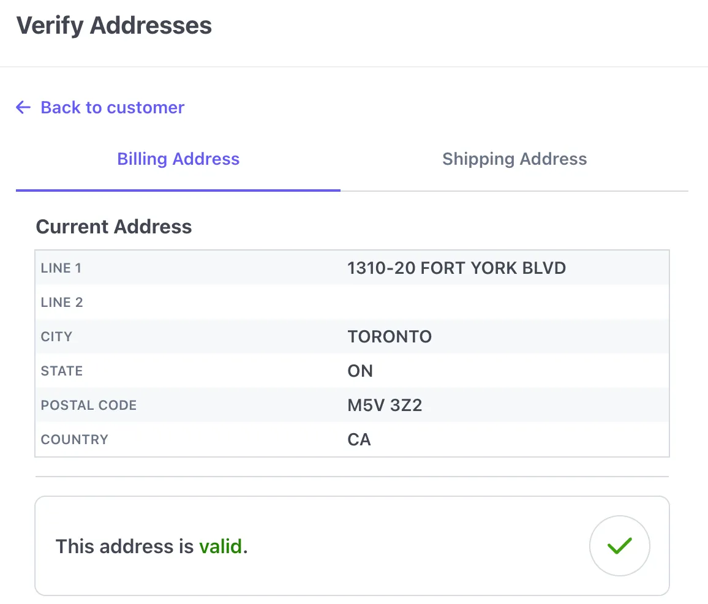Click the Current Address section heading

coord(113,226)
